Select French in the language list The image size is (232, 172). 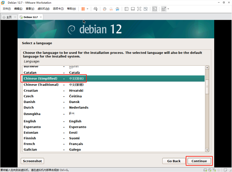[x=114, y=144]
